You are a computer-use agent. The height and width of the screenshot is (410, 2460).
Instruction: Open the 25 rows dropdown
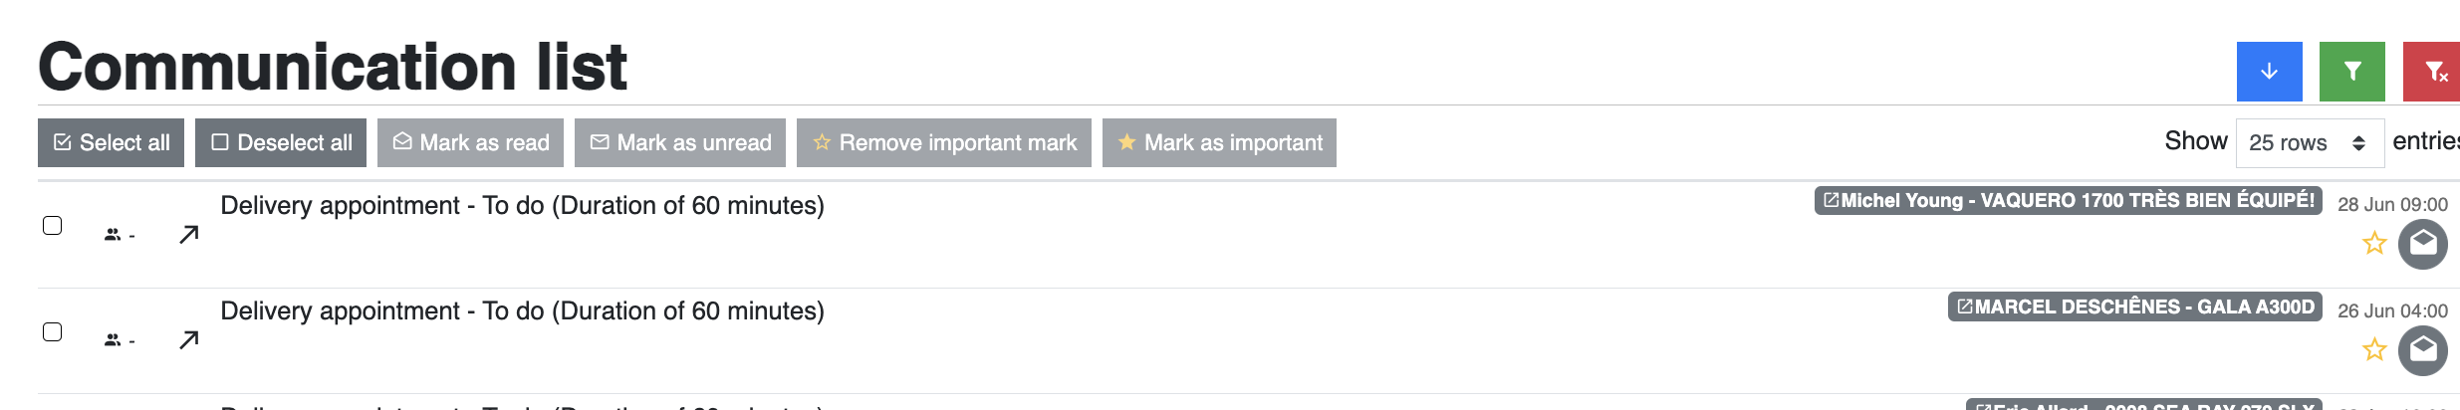(2309, 143)
